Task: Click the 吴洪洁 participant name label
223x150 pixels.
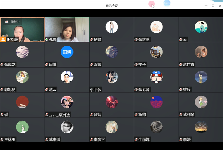Action: (x=66, y=115)
